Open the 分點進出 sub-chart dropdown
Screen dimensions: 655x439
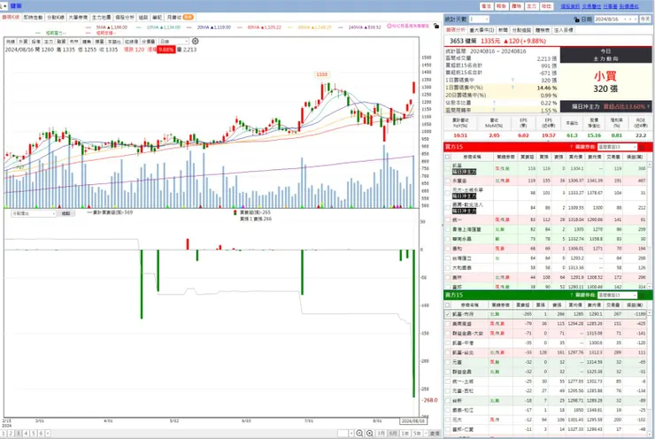click(x=34, y=213)
